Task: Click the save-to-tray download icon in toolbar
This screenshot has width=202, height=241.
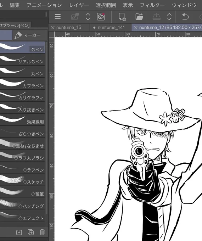Action: (157, 17)
